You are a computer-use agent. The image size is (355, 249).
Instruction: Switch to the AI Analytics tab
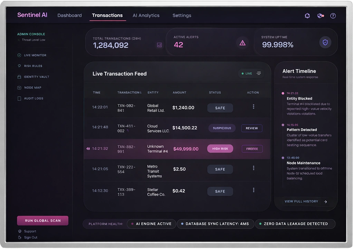(146, 16)
